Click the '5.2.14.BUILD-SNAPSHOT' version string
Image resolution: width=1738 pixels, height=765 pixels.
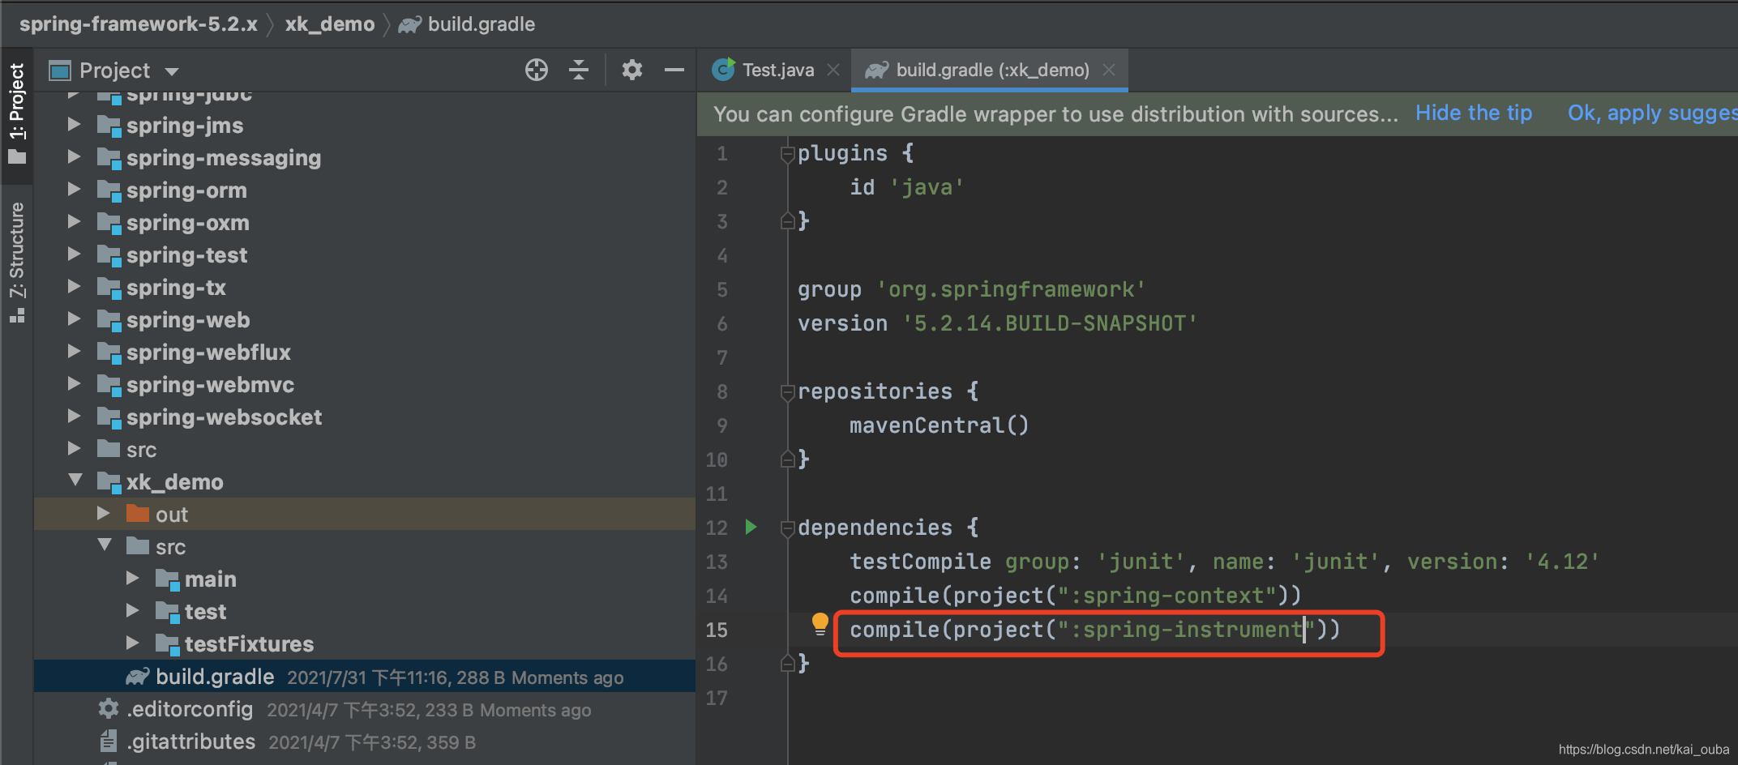pos(1050,323)
